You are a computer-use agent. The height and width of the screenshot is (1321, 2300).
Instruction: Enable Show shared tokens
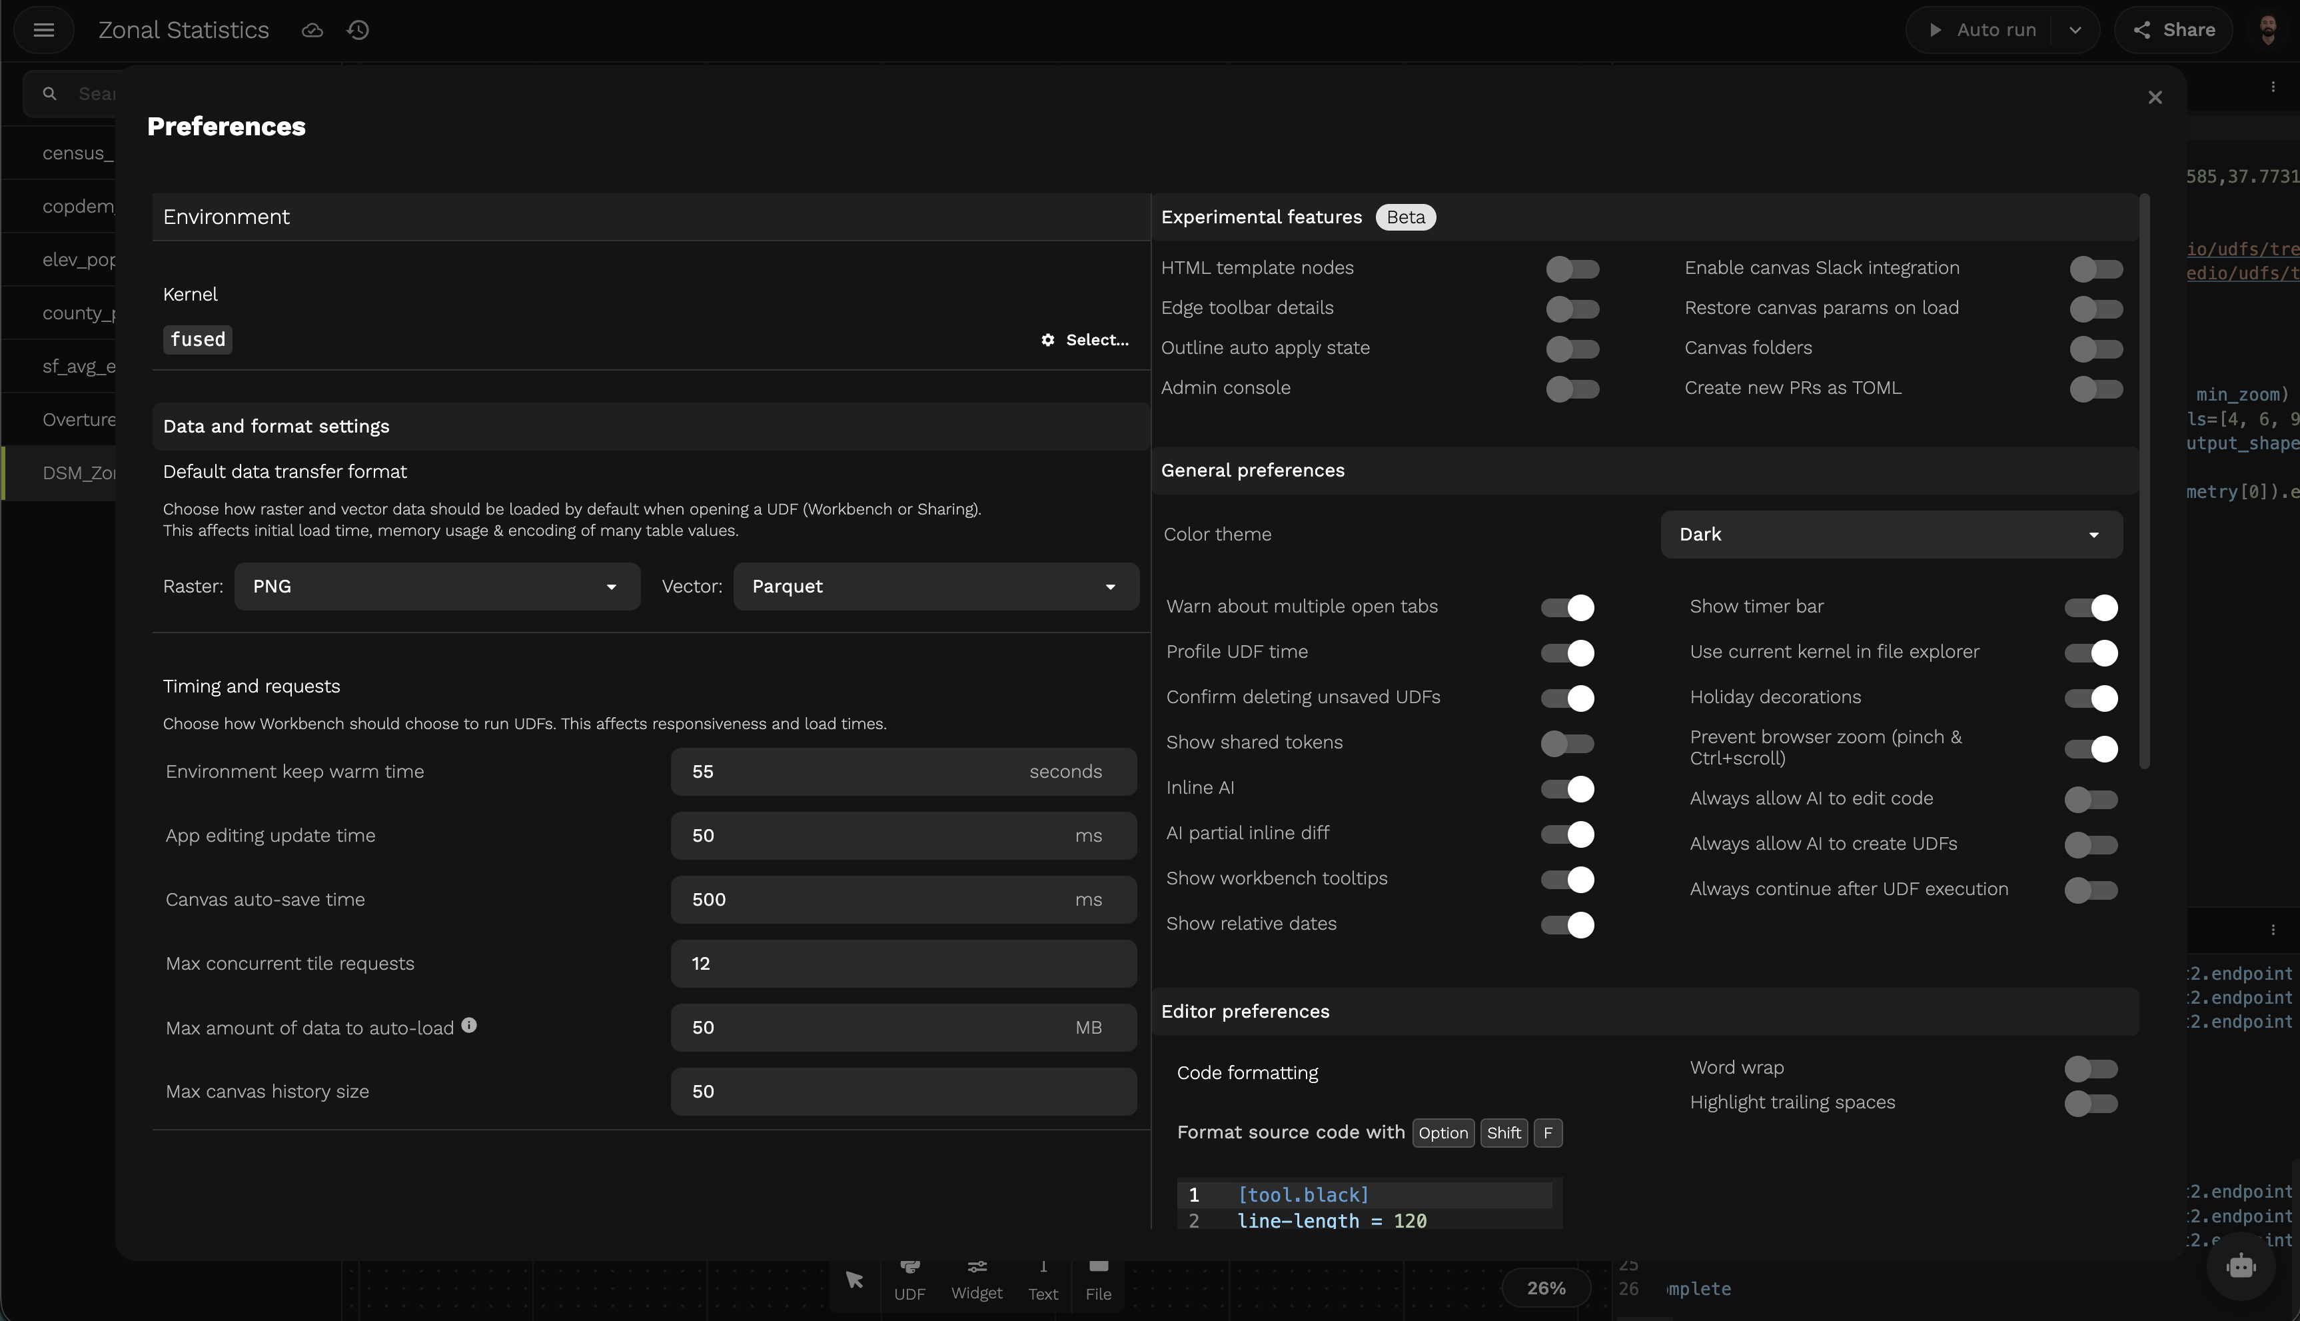[x=1567, y=743]
